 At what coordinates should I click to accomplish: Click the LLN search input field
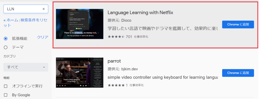click(x=26, y=9)
